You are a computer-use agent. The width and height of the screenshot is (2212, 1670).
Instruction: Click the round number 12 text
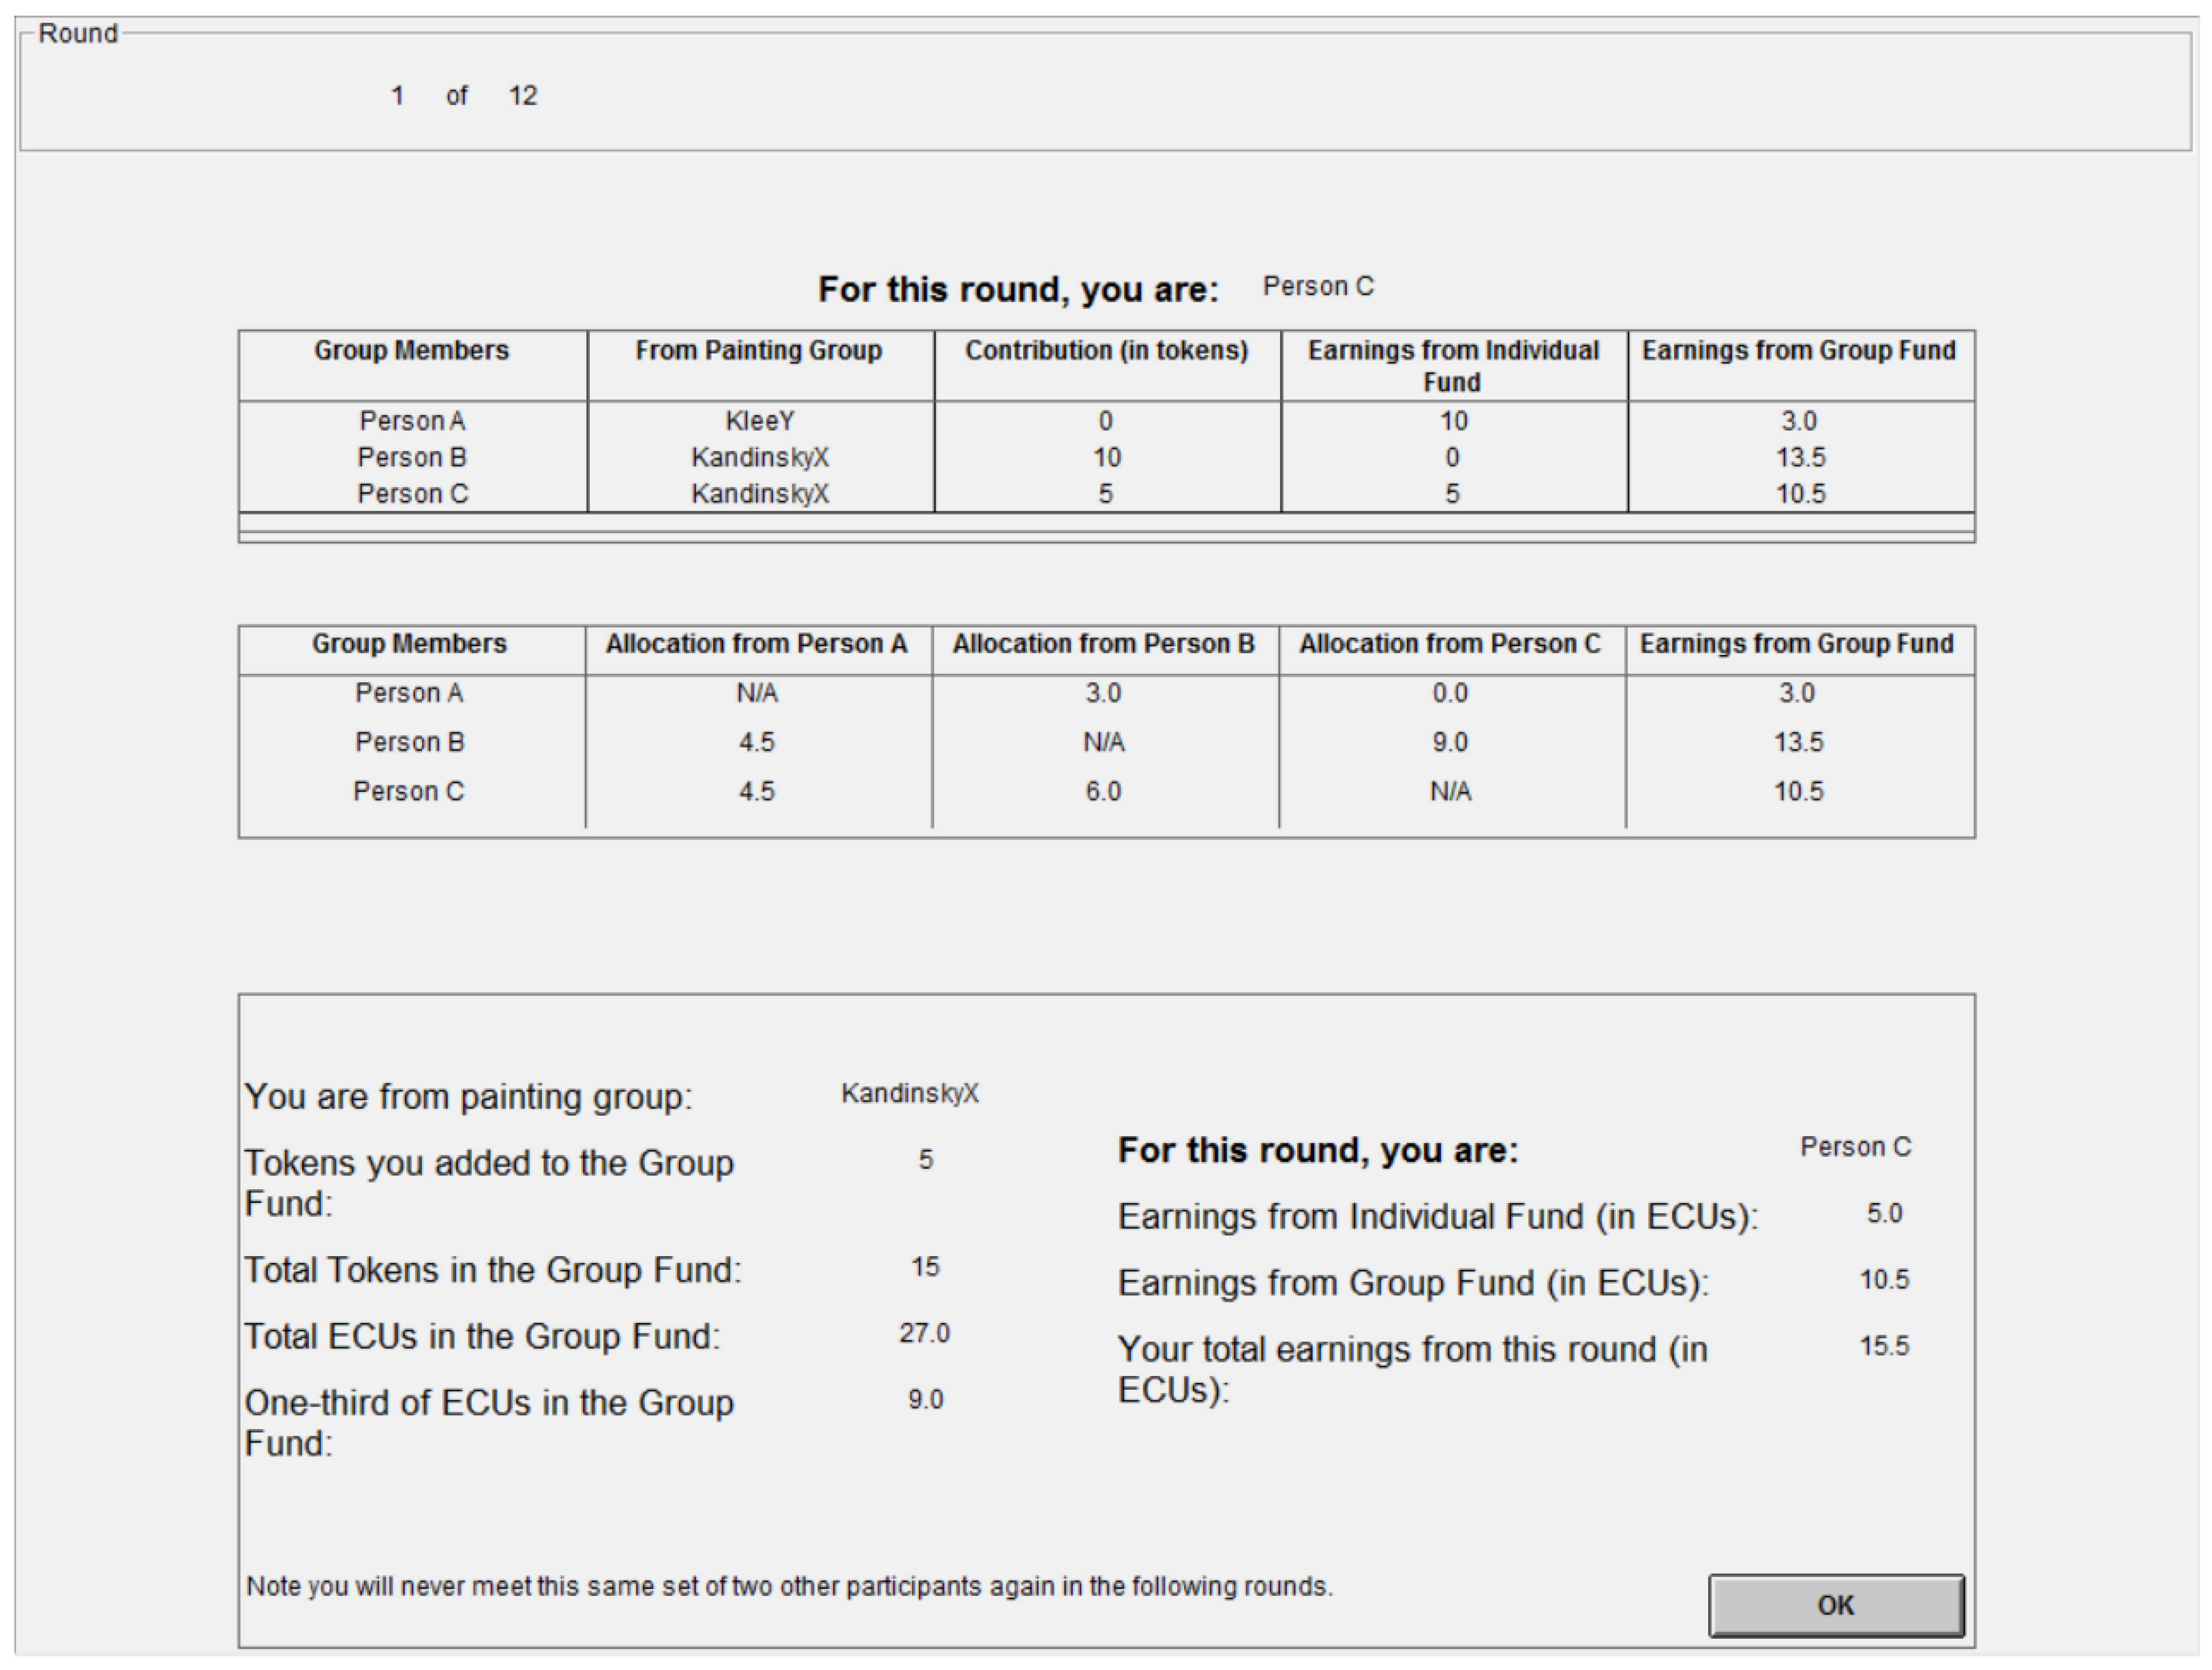pyautogui.click(x=522, y=96)
